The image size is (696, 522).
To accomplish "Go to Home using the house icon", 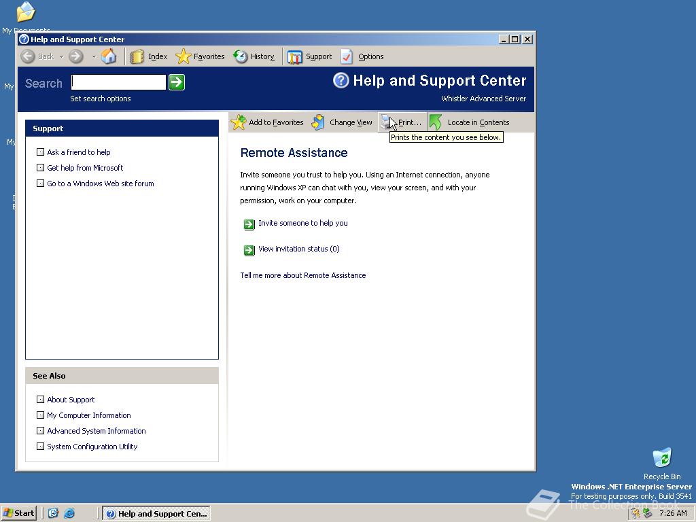I will [x=109, y=56].
